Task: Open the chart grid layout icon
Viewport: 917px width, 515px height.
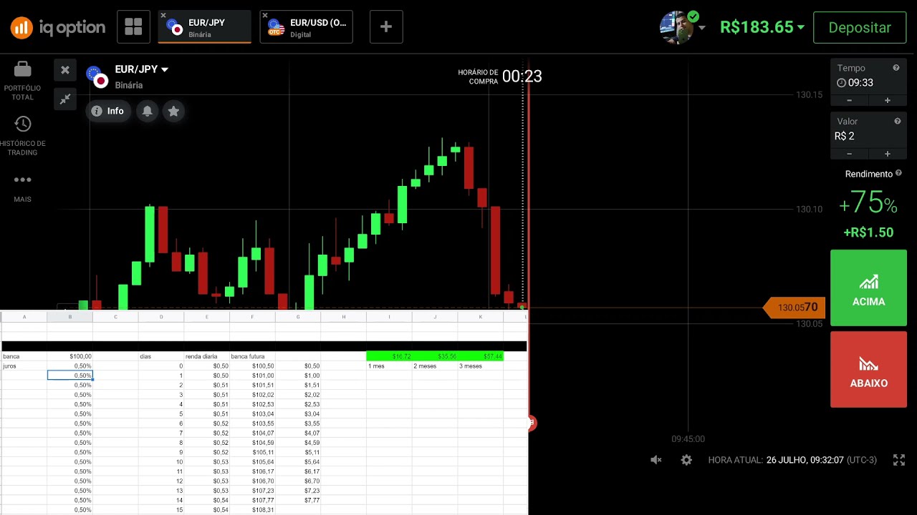Action: point(133,27)
